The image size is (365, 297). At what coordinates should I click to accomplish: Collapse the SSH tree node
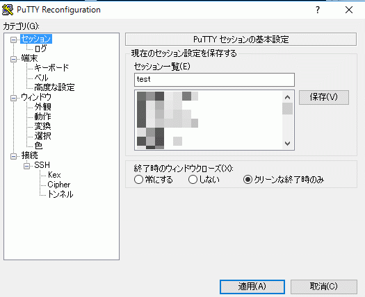[27, 166]
